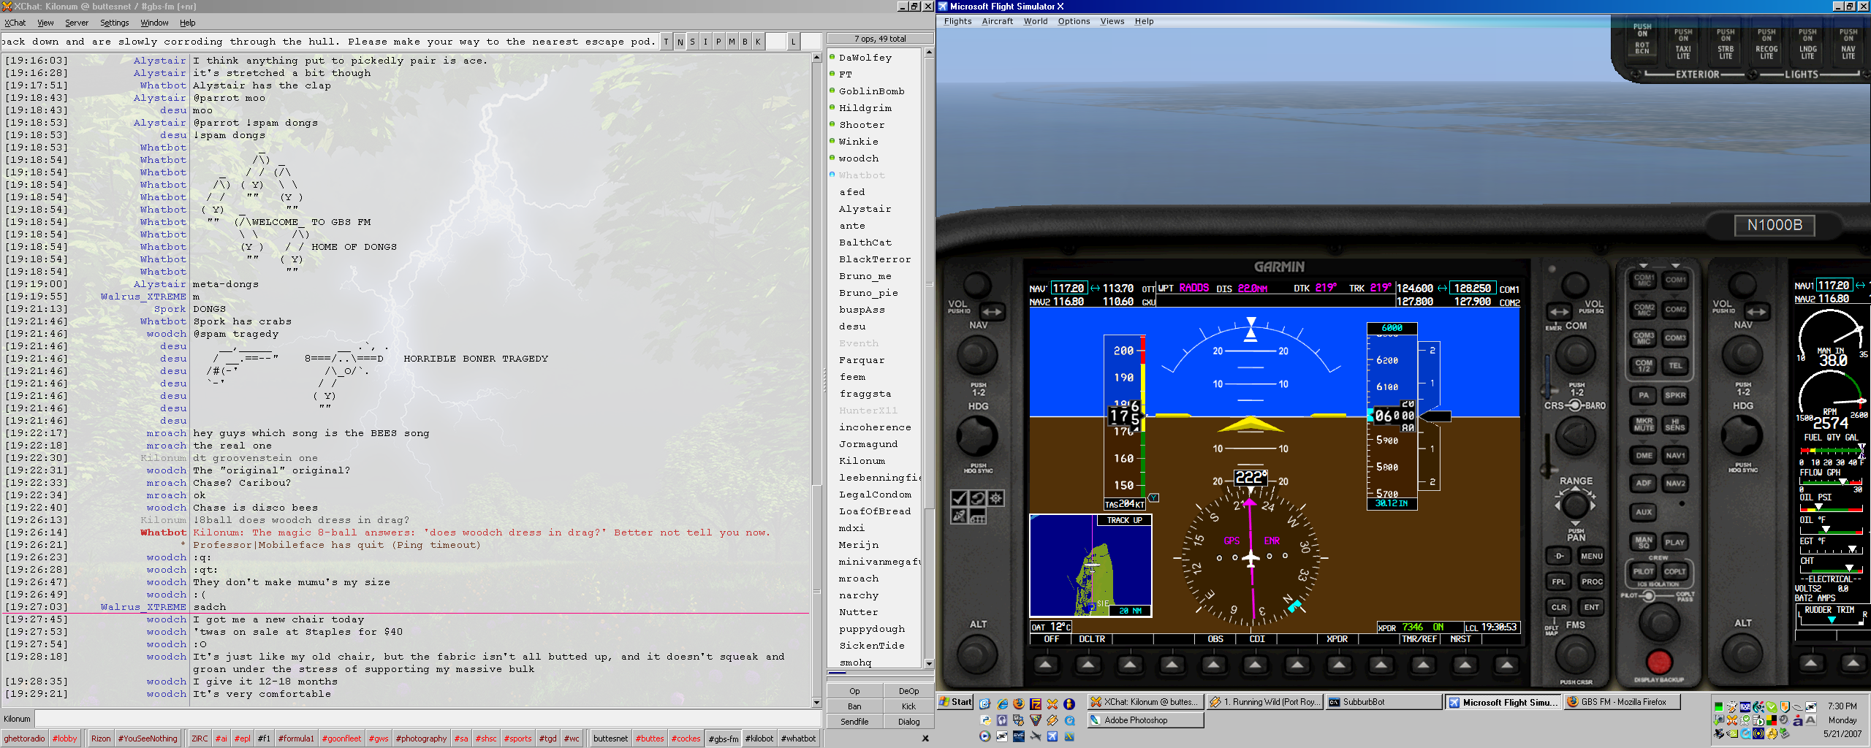Switch to the #photography channel tab
The image size is (1871, 748).
point(421,739)
